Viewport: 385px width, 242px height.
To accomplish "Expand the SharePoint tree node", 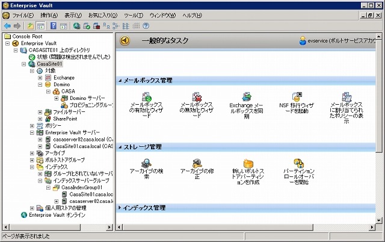I will point(40,119).
